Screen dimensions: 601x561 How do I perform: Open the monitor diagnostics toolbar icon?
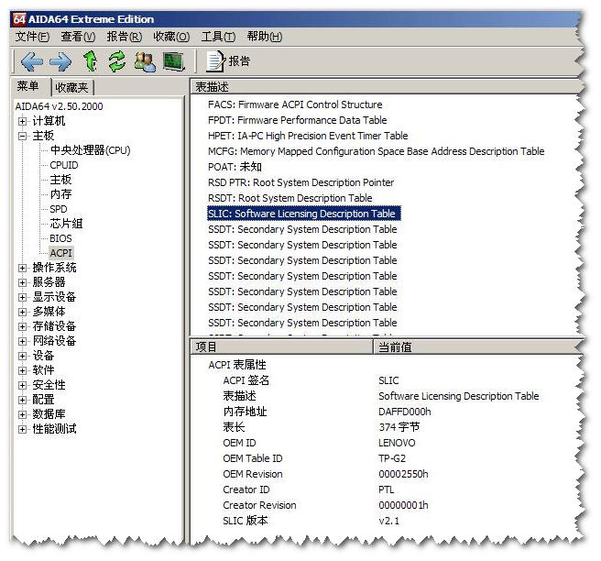click(174, 61)
